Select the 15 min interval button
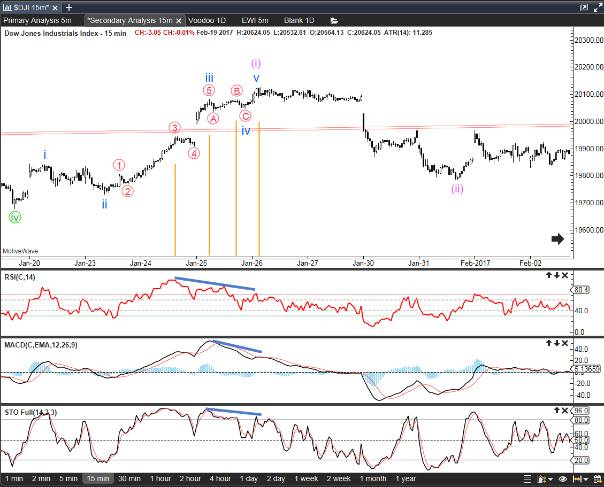 (x=98, y=478)
